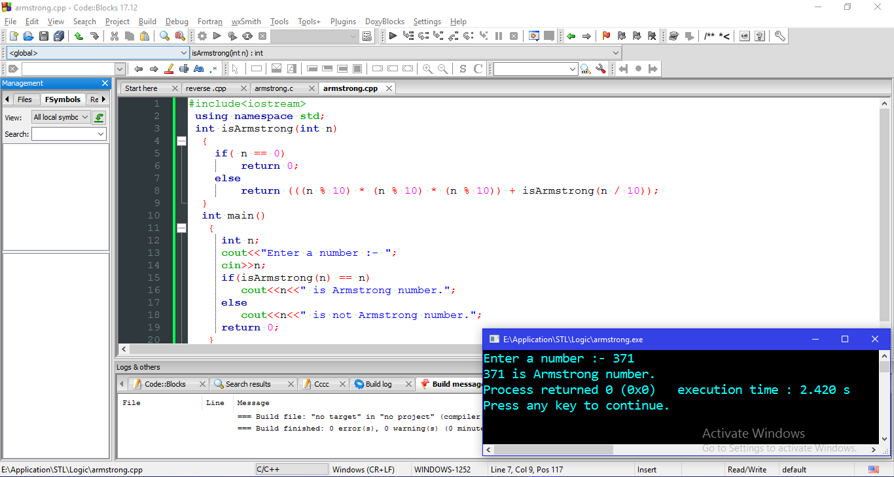
Task: Open the DoxyBlocks menu
Action: click(385, 22)
